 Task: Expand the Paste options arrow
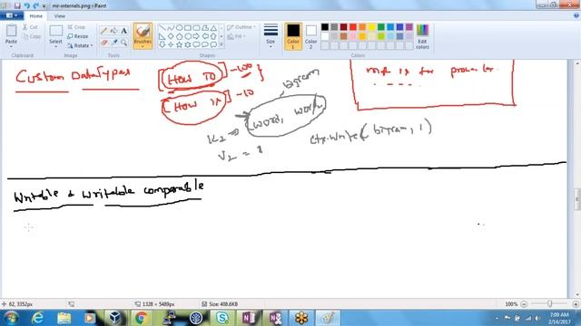pos(11,46)
